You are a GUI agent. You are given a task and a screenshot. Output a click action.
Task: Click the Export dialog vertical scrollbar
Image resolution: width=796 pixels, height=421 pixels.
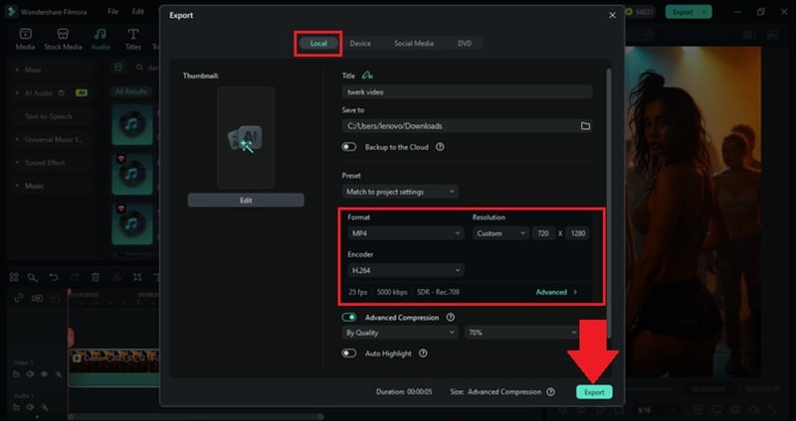click(x=608, y=203)
